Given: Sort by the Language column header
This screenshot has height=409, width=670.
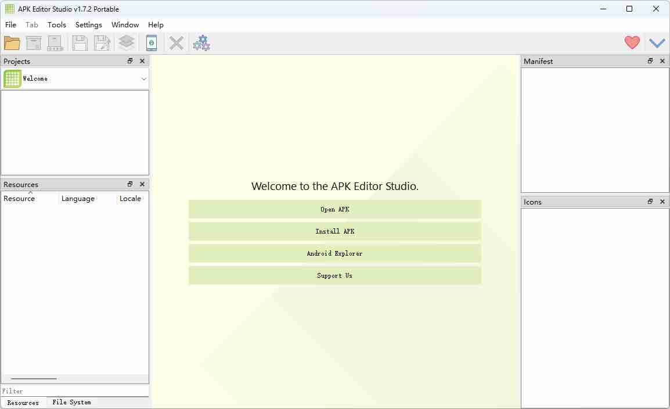Looking at the screenshot, I should (x=78, y=199).
